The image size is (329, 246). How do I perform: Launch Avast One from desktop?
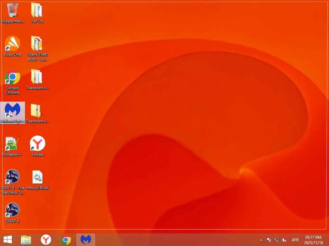coord(13,46)
